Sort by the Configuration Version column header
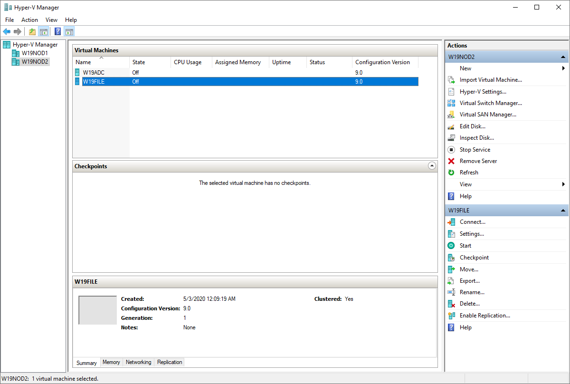 coord(385,62)
